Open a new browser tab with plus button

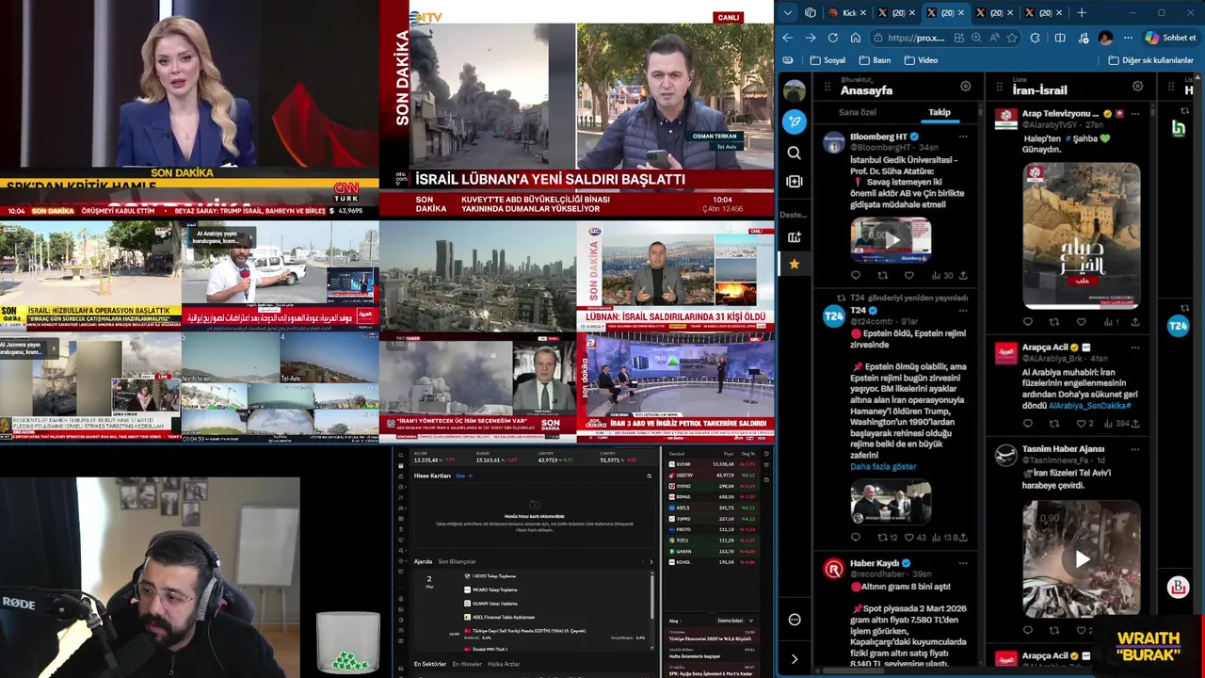pyautogui.click(x=1082, y=13)
